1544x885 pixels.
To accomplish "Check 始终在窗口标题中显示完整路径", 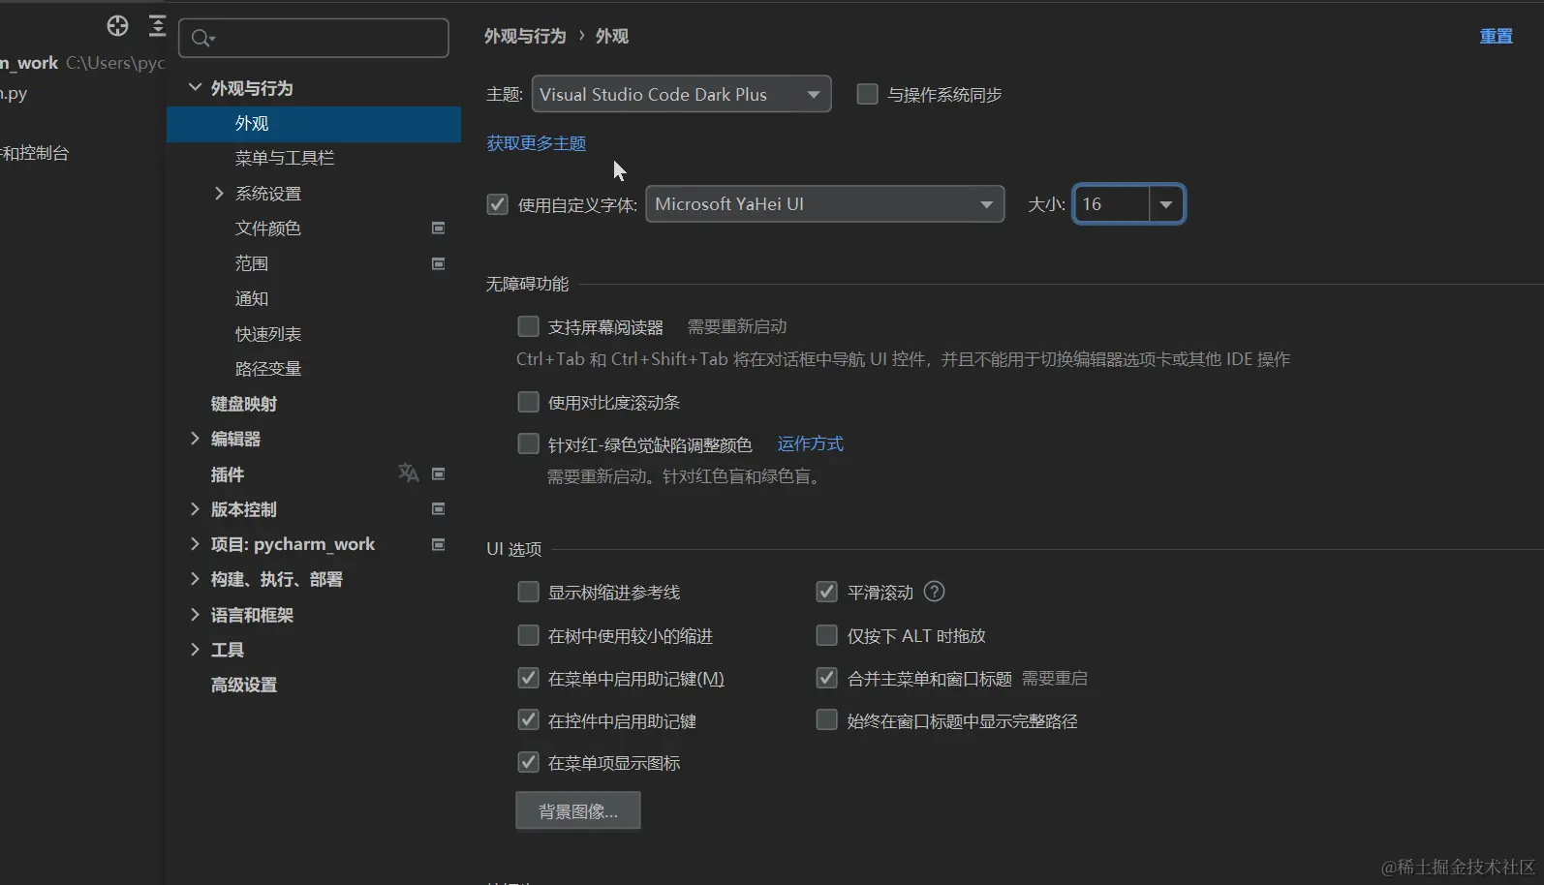I will [x=826, y=719].
